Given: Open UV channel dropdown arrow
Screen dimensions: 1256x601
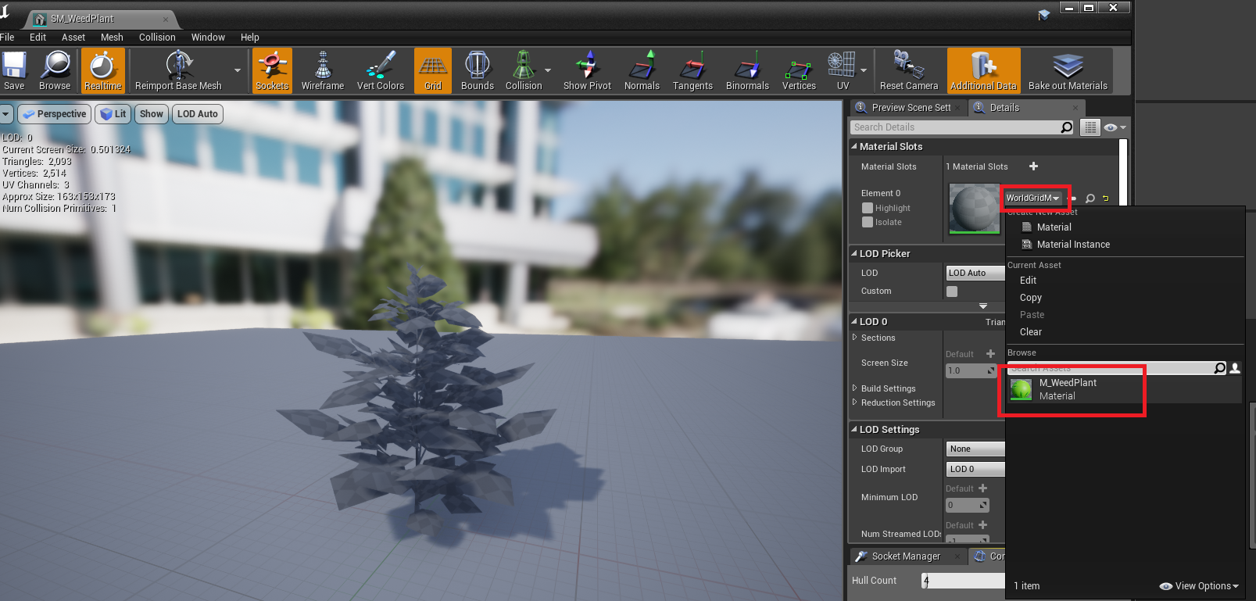Looking at the screenshot, I should tap(864, 70).
